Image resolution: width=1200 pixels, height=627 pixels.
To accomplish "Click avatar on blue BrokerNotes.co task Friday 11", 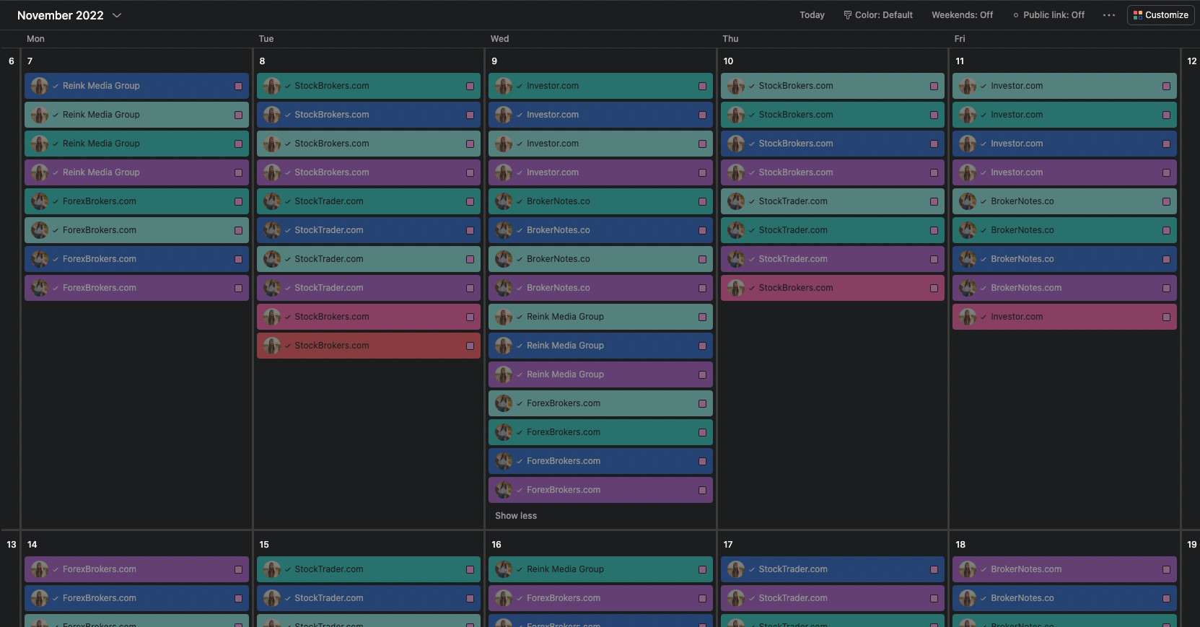I will pos(968,259).
